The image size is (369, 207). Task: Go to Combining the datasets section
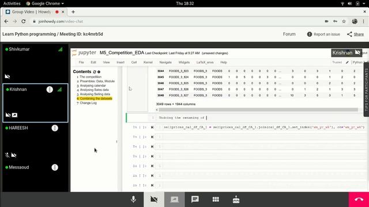pyautogui.click(x=96, y=98)
